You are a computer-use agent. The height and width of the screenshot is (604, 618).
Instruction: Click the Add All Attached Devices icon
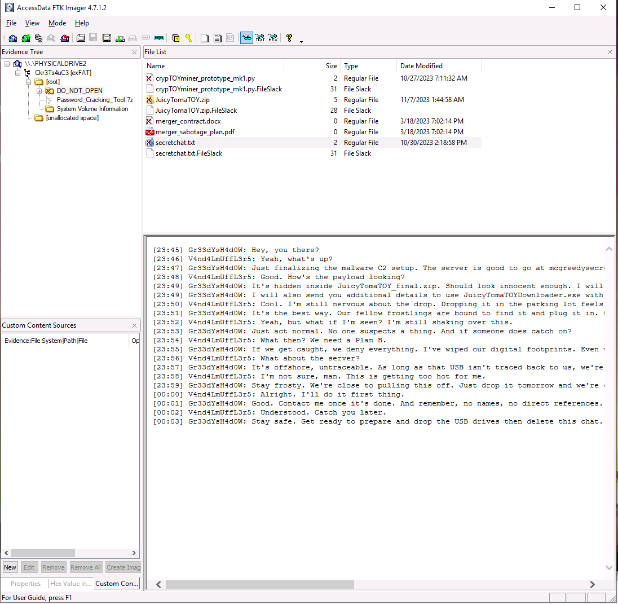26,38
